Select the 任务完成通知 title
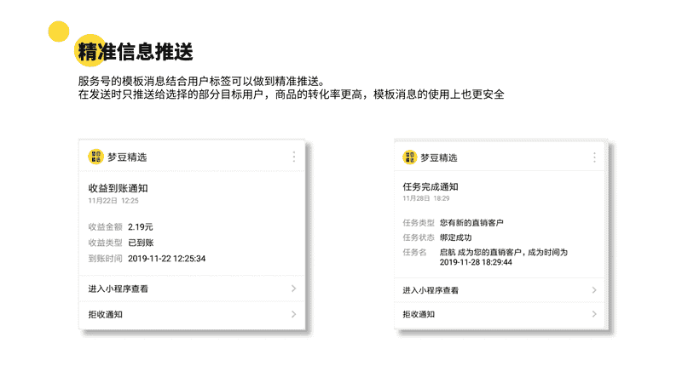Screen dimensions: 682x383 (x=431, y=186)
